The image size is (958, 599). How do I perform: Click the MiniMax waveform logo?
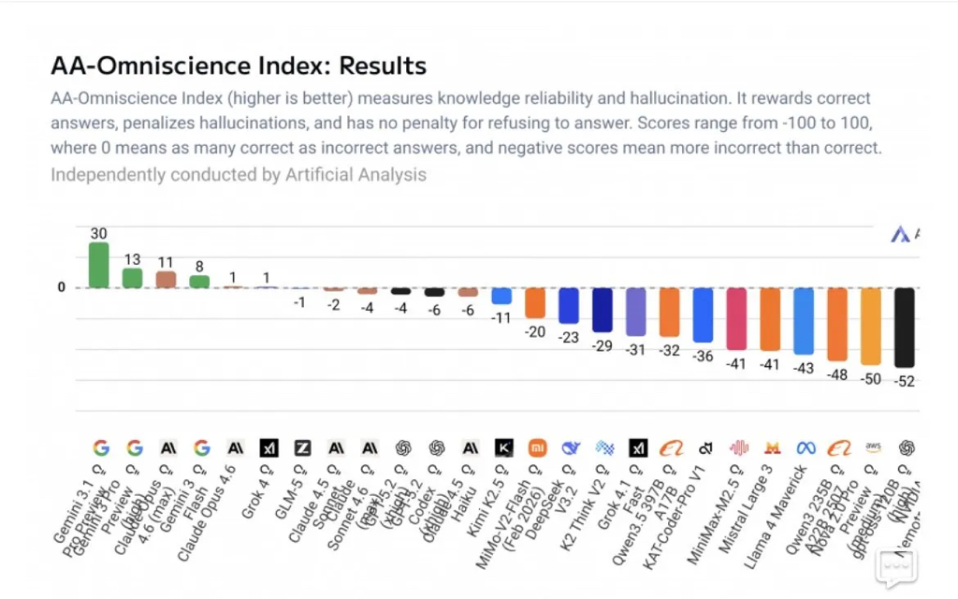click(738, 447)
